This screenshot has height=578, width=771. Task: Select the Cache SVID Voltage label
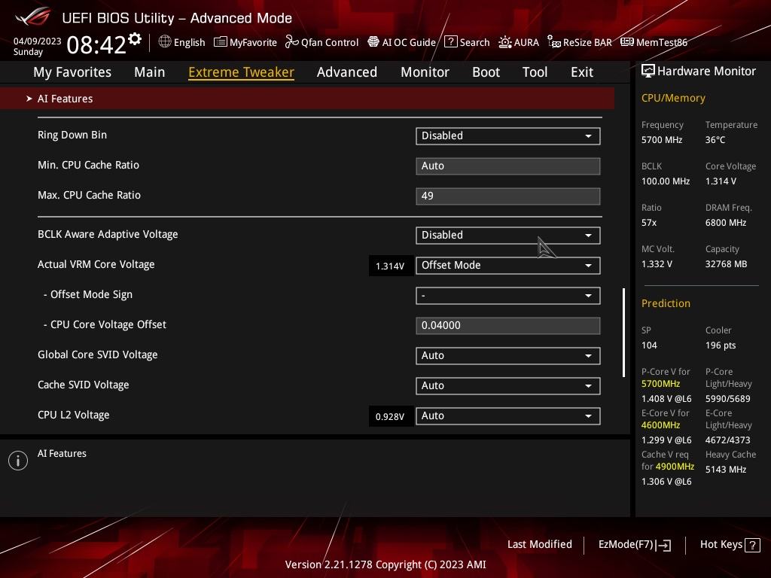[83, 385]
